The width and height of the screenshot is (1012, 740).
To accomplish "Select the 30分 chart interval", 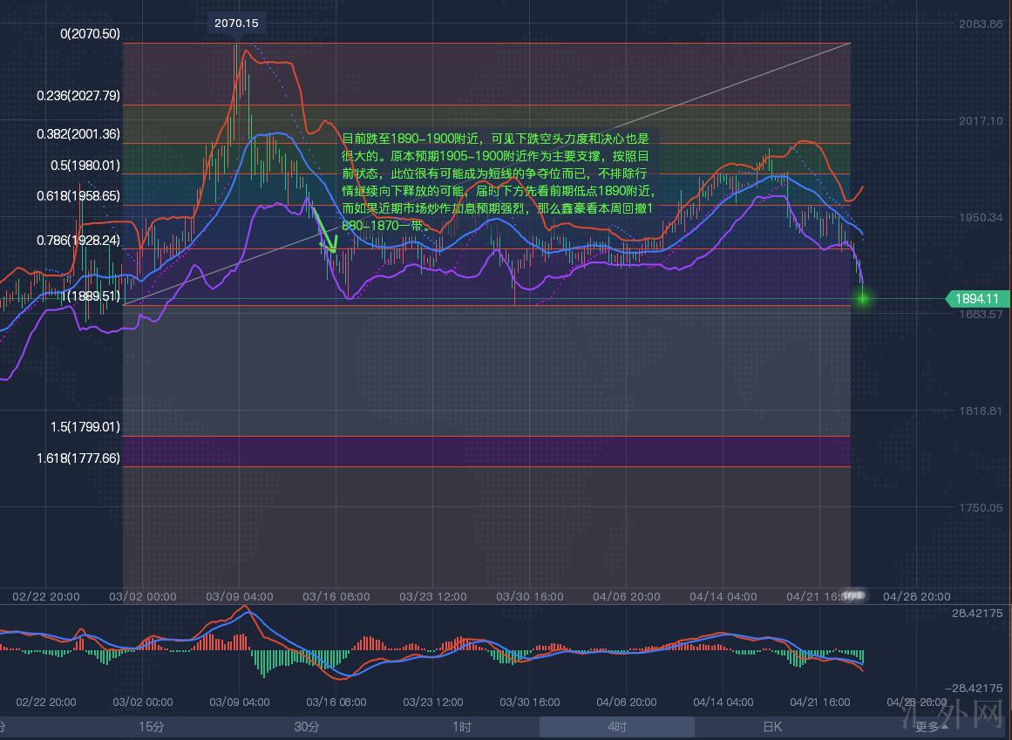I will click(x=307, y=727).
